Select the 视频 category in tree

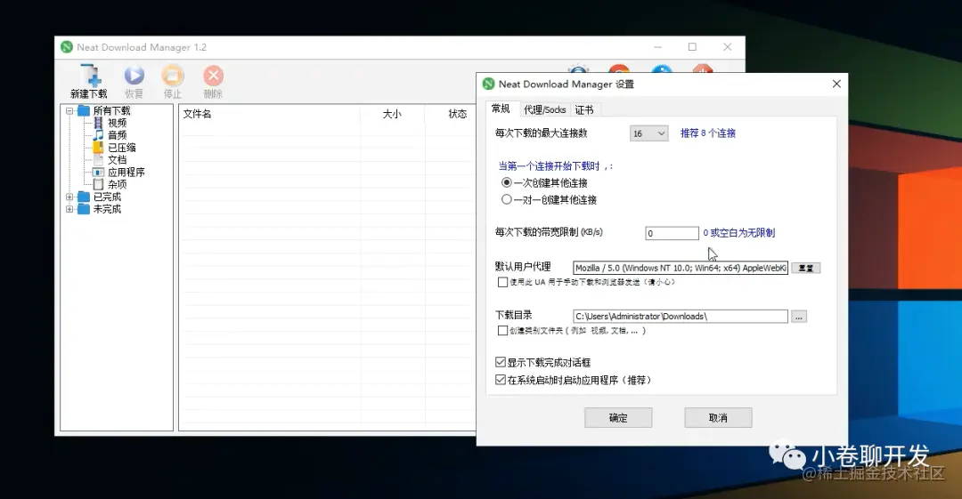coord(118,124)
